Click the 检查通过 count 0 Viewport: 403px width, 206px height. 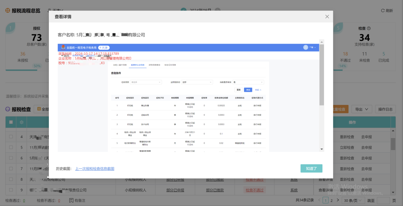pyautogui.click(x=24, y=200)
